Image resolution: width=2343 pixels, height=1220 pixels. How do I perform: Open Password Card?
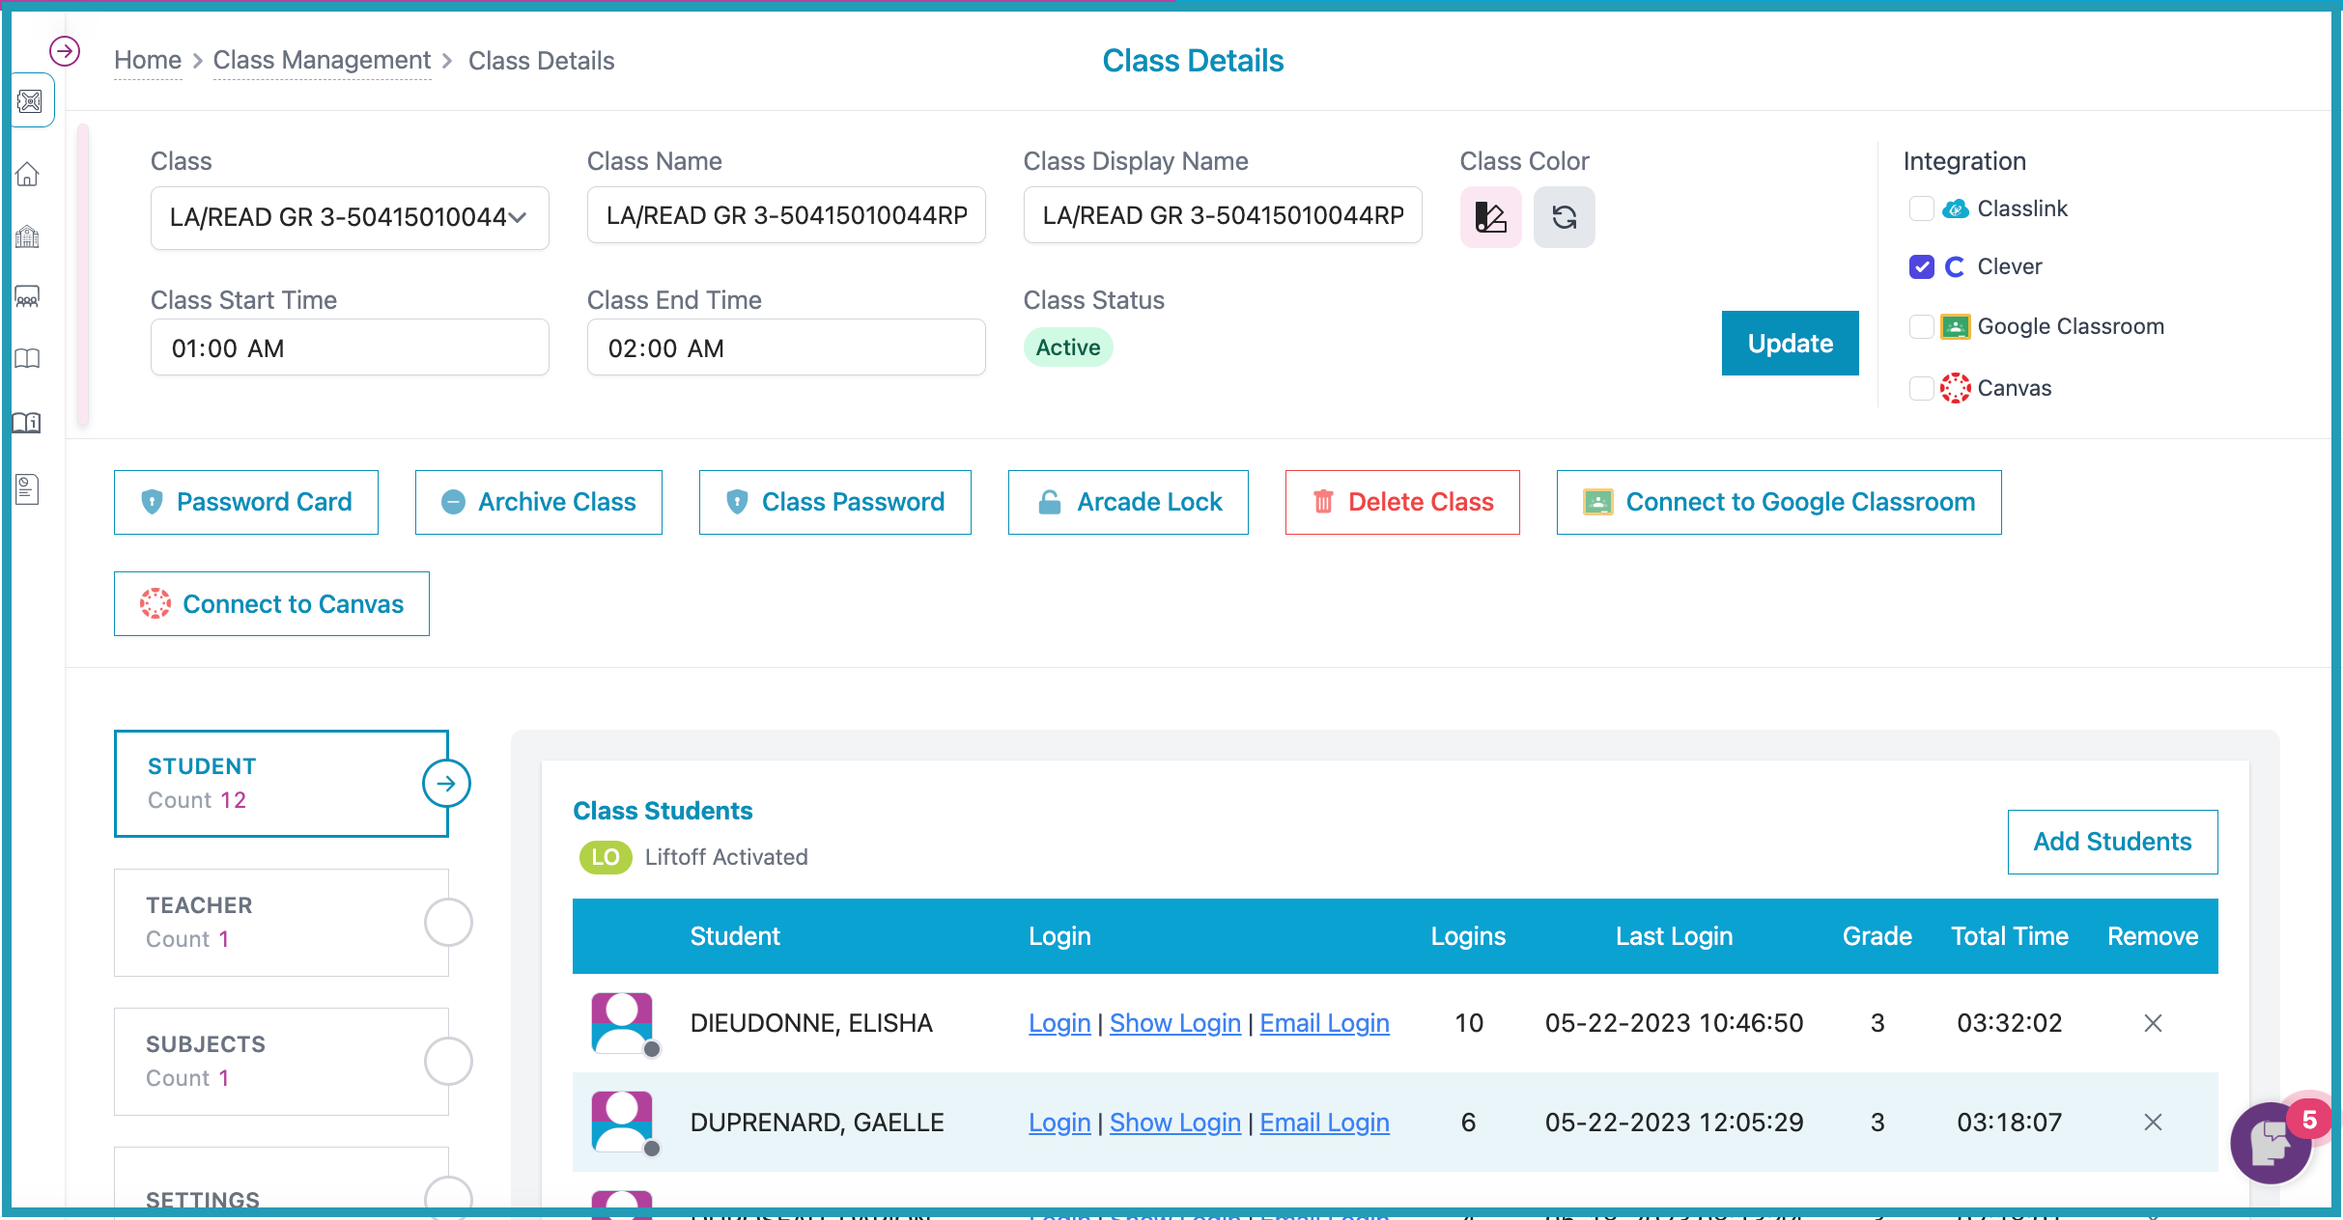(246, 502)
